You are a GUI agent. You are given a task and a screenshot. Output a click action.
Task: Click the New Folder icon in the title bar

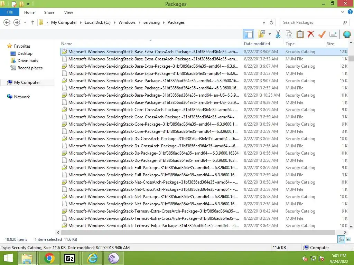21,4
